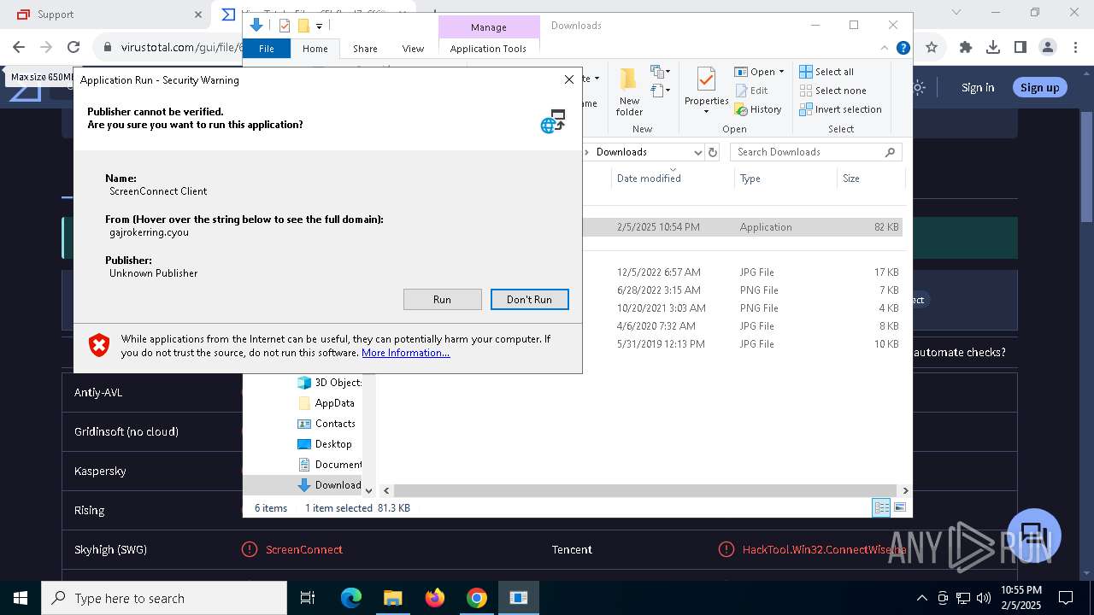
Task: Open Explorer help question mark icon
Action: click(x=903, y=49)
